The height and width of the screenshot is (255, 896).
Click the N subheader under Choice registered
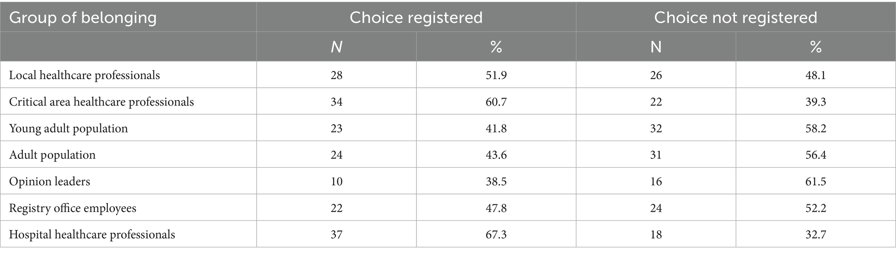click(336, 47)
